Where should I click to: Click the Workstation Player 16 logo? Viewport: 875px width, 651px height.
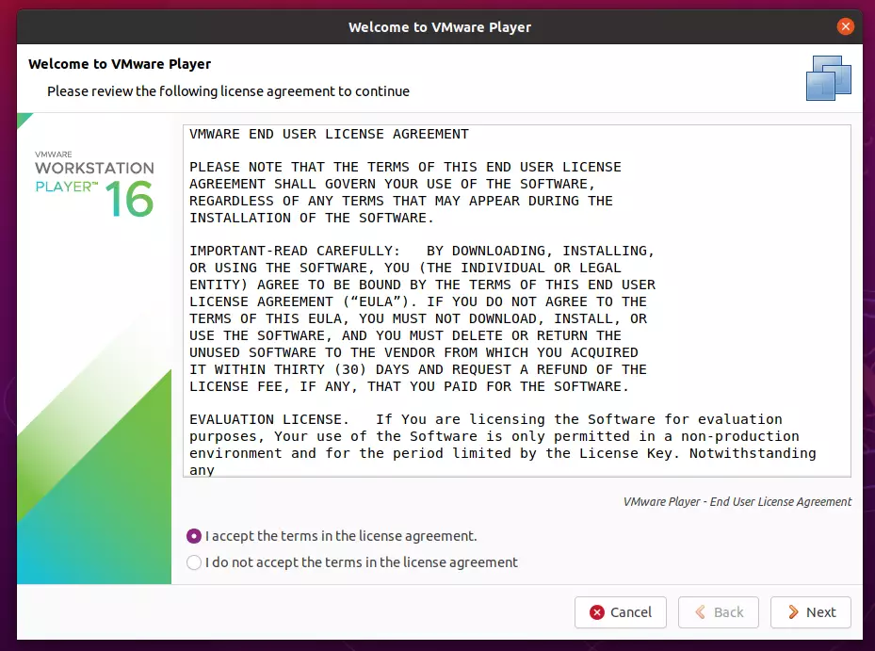pos(94,185)
